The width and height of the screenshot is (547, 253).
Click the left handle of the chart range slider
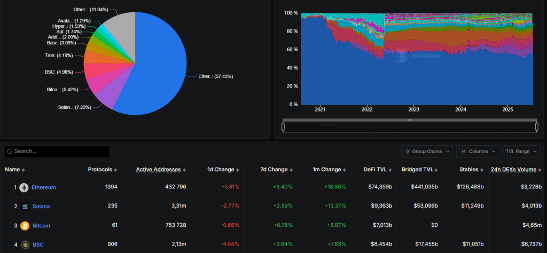283,127
